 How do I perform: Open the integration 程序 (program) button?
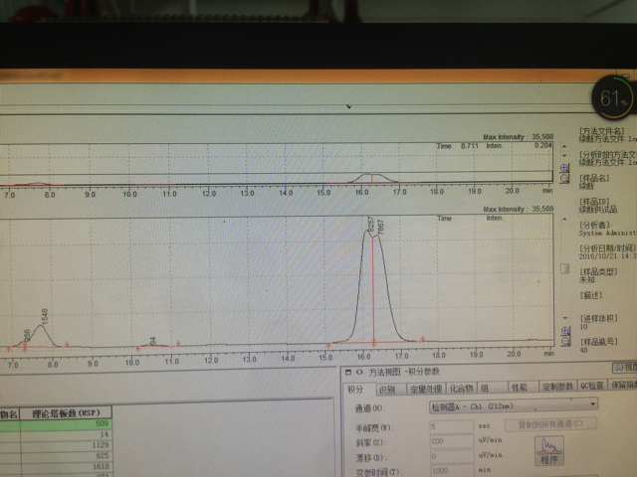(549, 450)
